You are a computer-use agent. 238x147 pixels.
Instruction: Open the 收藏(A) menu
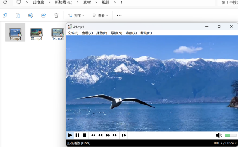click(131, 33)
